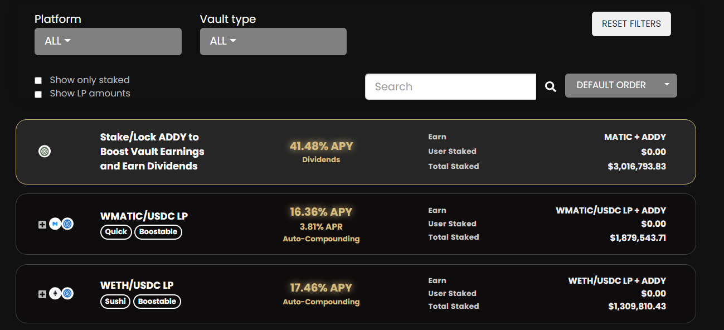Open the sort order dropdown arrow
Screen dimensions: 724x330
667,85
